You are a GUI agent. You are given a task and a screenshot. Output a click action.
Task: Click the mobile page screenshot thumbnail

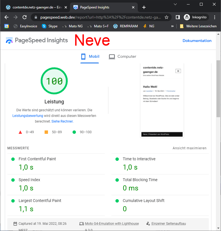tap(162, 101)
